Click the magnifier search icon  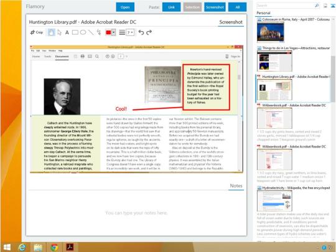tap(317, 6)
